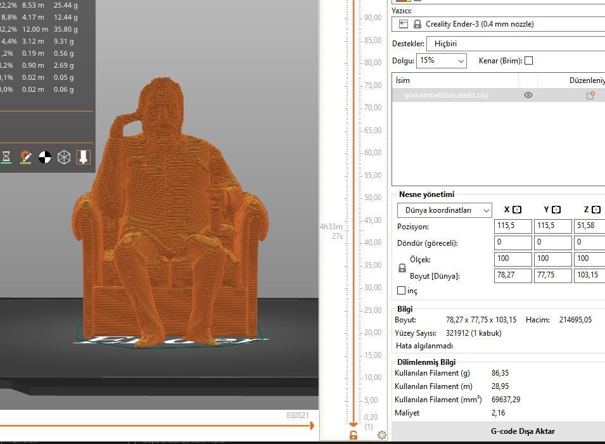Open the Dünya koordinatları dropdown
The width and height of the screenshot is (605, 444).
(x=445, y=210)
